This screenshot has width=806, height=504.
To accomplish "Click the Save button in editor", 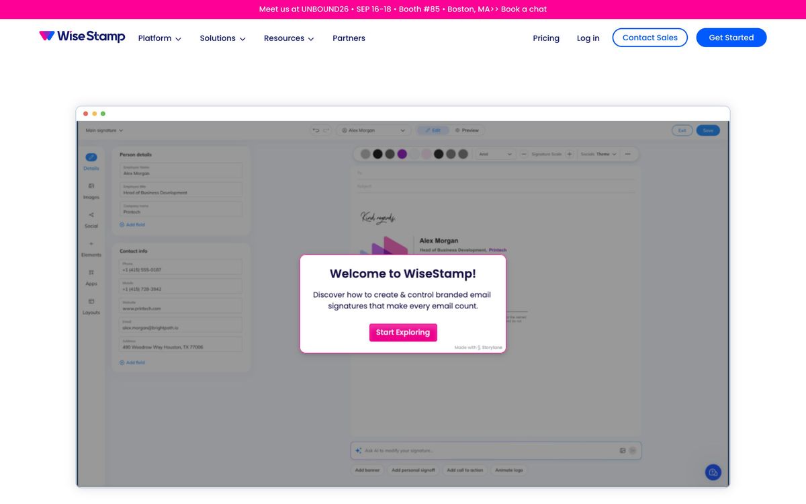I will point(708,130).
